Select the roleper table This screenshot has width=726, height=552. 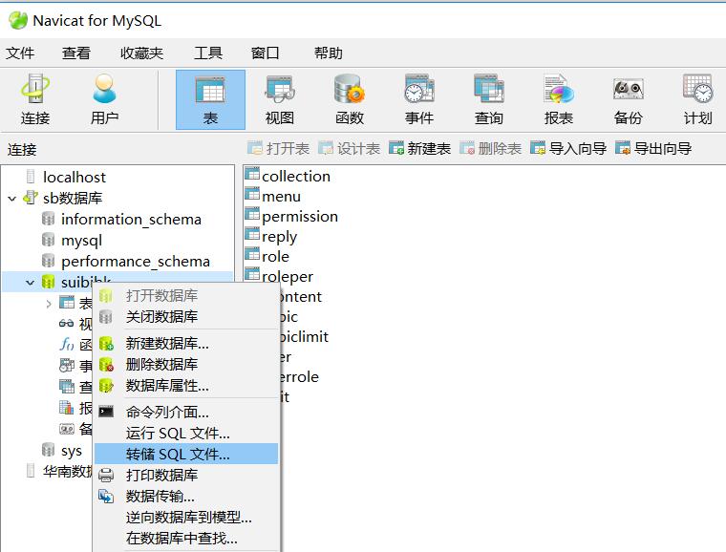click(x=288, y=277)
